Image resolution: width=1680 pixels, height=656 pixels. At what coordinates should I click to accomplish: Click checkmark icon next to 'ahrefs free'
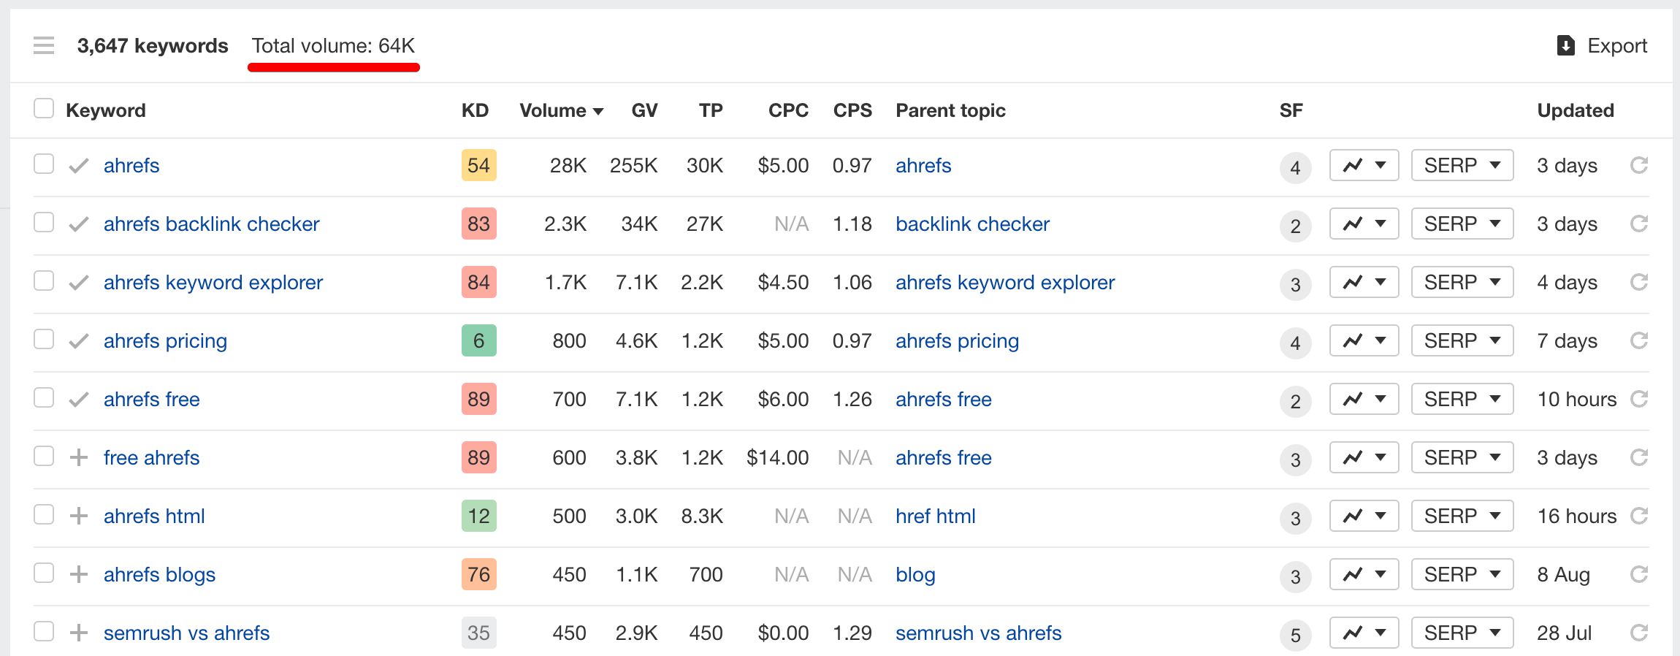point(79,400)
